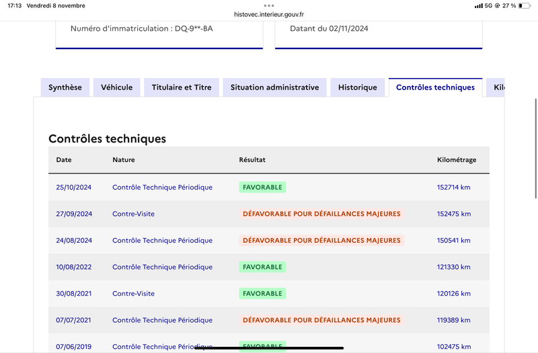Tap the battery icon in status bar
The image size is (538, 353).
(x=525, y=6)
